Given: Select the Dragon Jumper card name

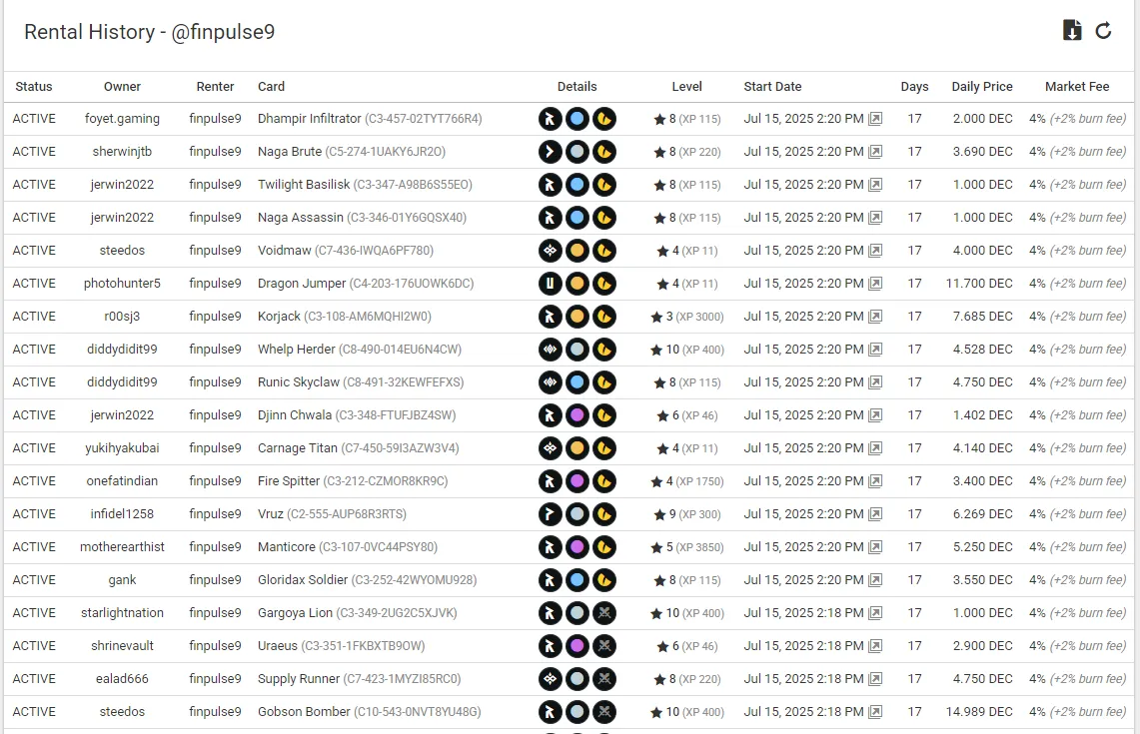Looking at the screenshot, I should 302,284.
